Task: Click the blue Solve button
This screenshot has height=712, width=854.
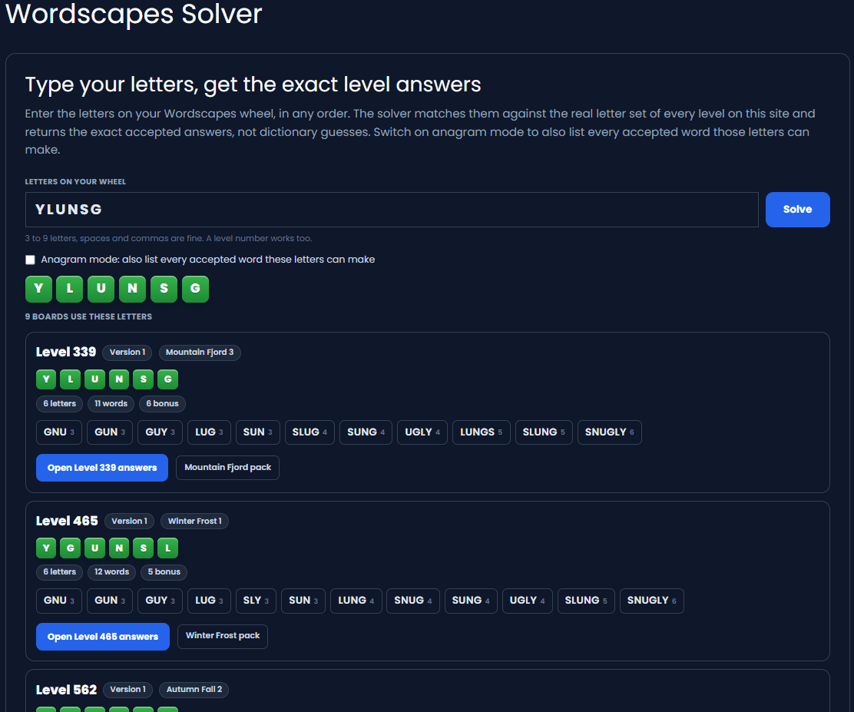Action: [797, 209]
